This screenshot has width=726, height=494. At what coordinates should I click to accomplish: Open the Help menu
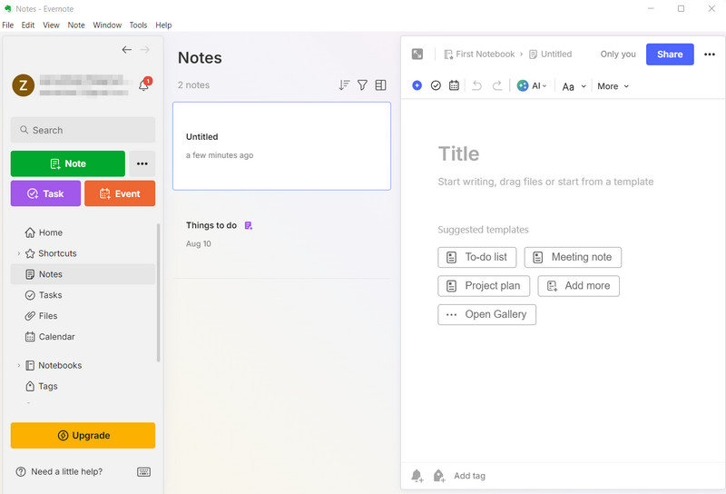coord(163,25)
